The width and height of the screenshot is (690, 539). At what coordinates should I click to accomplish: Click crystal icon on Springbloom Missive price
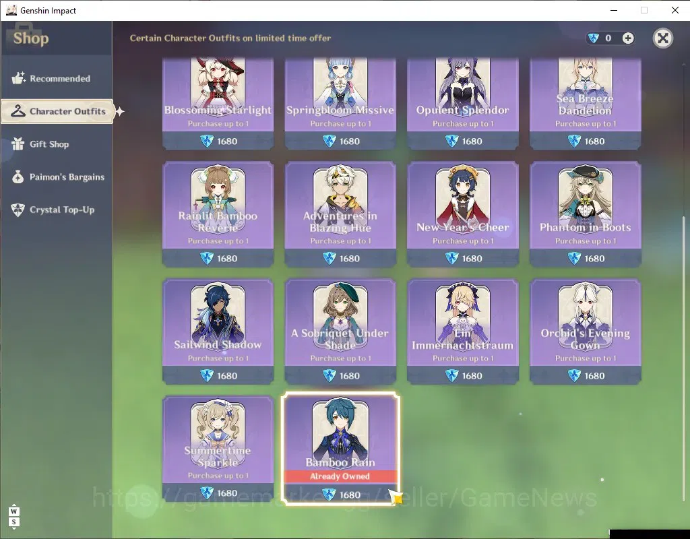pyautogui.click(x=329, y=141)
